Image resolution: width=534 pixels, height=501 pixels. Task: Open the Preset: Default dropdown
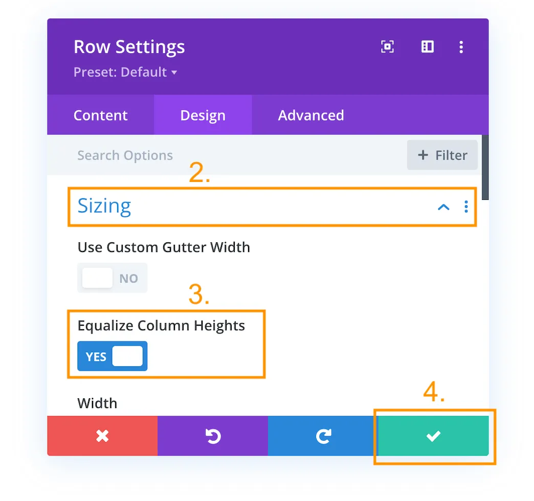tap(125, 72)
